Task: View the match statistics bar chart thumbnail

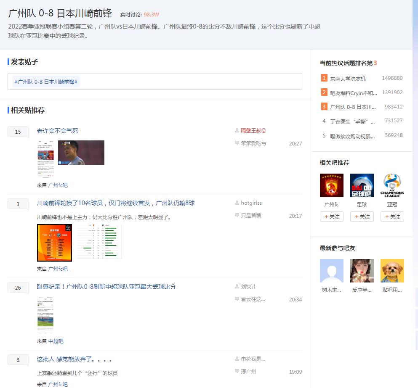Action: pyautogui.click(x=99, y=242)
